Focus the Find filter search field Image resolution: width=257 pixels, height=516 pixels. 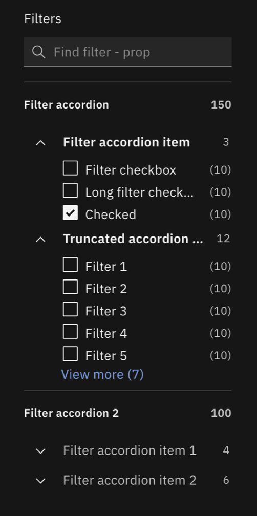point(127,52)
